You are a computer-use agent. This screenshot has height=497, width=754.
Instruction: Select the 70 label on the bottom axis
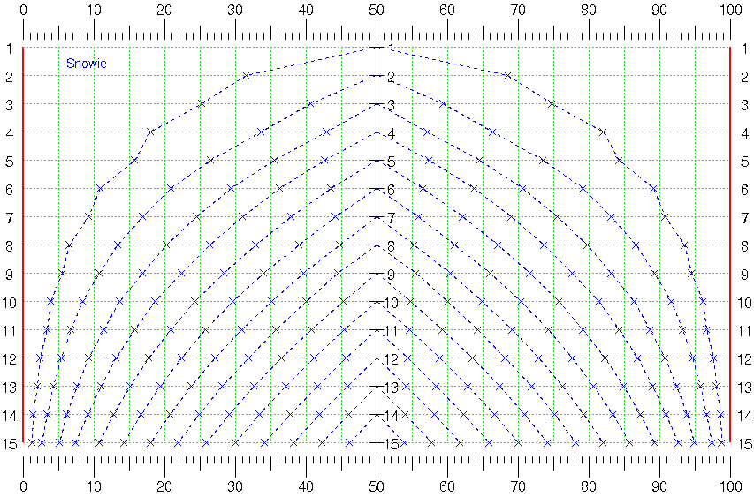pos(518,486)
